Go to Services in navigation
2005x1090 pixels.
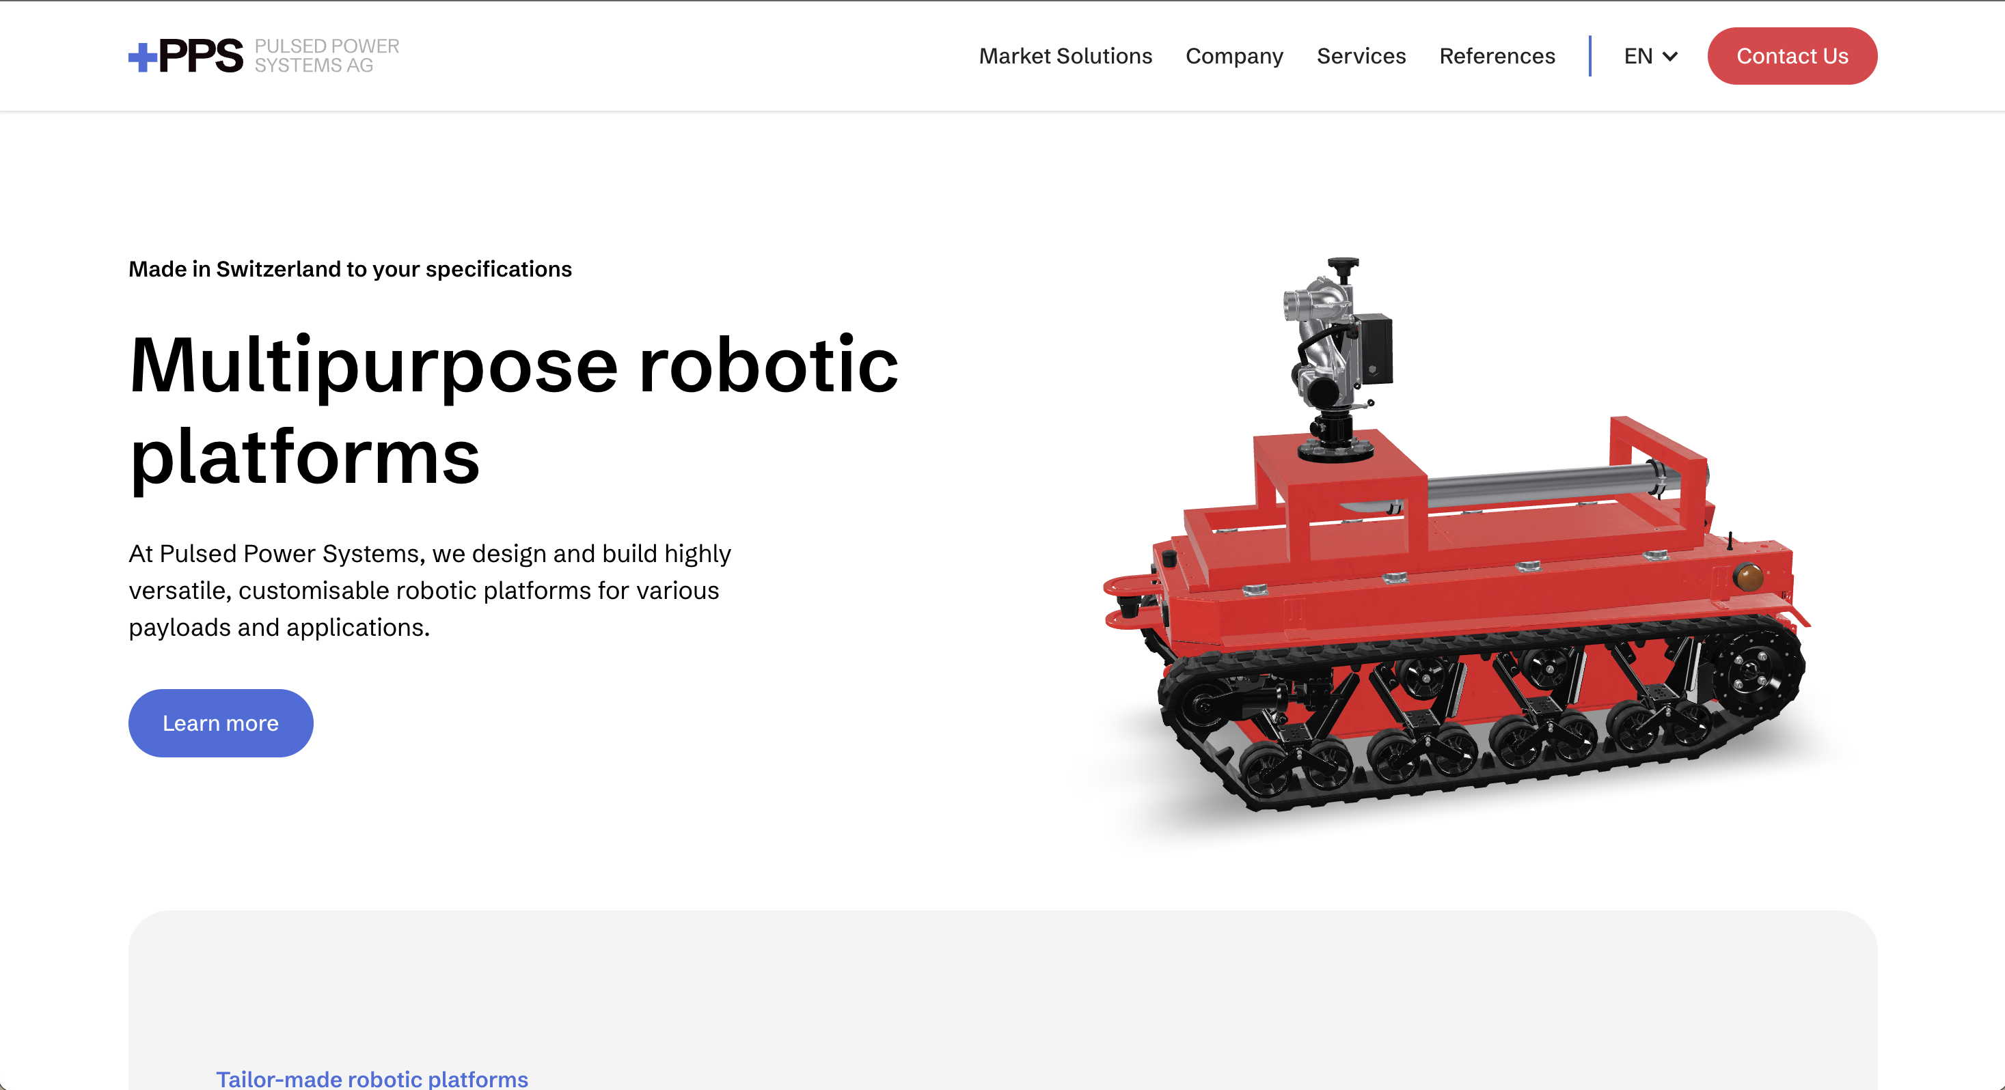pos(1361,56)
